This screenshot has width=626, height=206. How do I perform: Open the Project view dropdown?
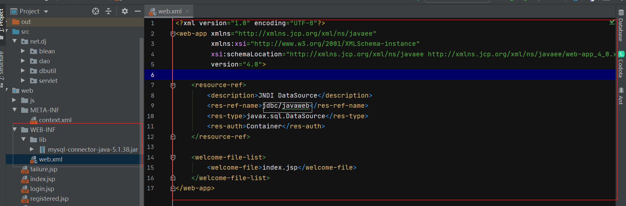(46, 11)
